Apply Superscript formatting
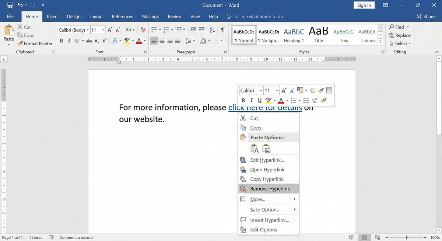This screenshot has height=241, width=442. pyautogui.click(x=104, y=41)
